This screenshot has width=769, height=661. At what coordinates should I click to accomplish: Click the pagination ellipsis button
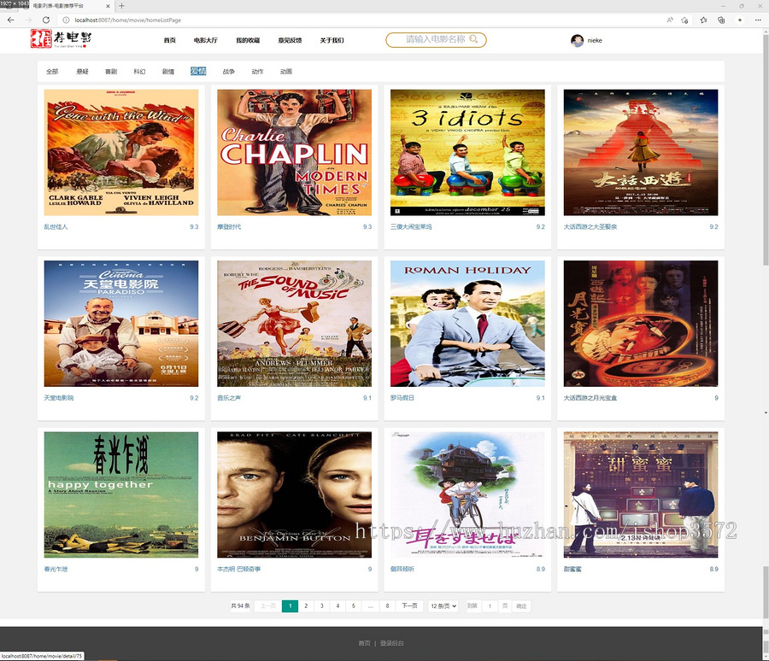(x=371, y=606)
